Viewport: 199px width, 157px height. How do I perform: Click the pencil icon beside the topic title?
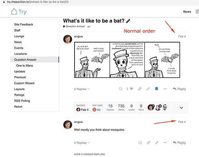[128, 21]
